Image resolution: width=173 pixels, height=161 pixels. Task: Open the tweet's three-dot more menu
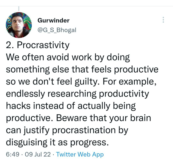click(163, 20)
